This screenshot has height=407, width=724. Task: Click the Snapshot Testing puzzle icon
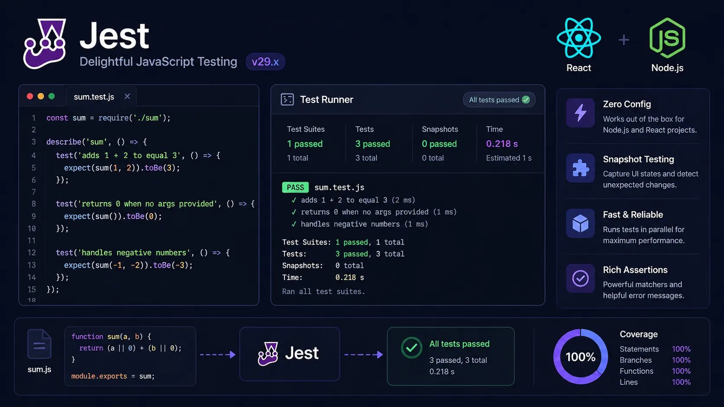click(580, 168)
